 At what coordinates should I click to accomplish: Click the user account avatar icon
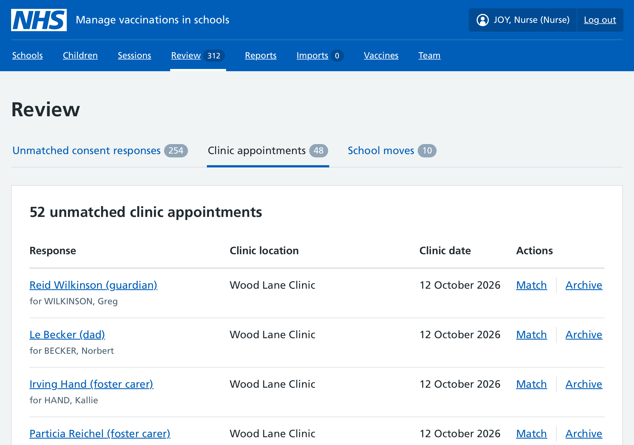(x=482, y=20)
